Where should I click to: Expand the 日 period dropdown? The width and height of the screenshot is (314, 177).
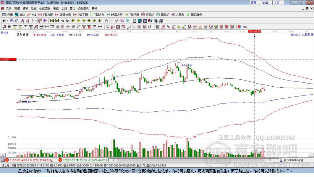click(x=7, y=21)
